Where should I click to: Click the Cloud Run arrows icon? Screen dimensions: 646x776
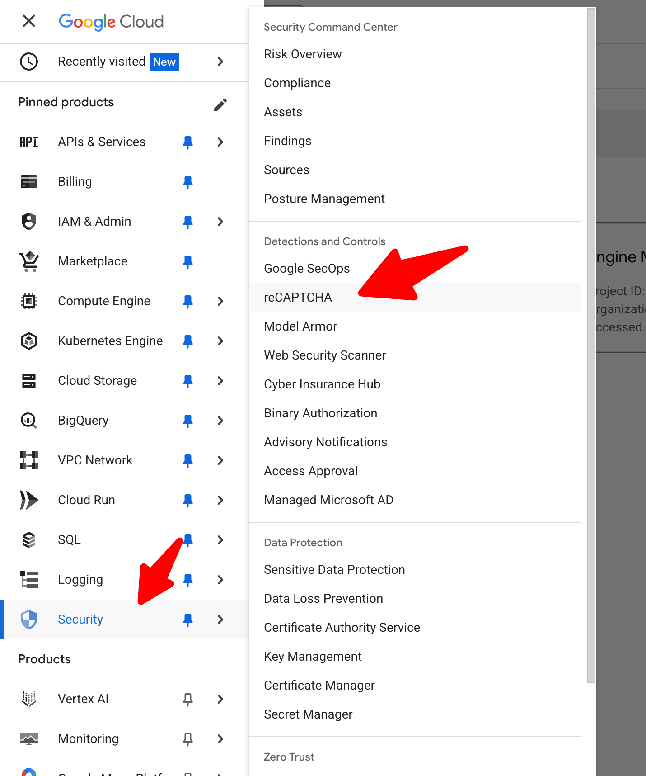(29, 500)
